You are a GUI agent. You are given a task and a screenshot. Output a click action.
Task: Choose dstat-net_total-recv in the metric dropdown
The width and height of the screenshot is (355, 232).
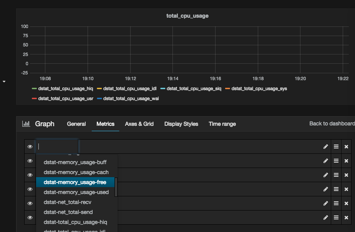tap(67, 202)
